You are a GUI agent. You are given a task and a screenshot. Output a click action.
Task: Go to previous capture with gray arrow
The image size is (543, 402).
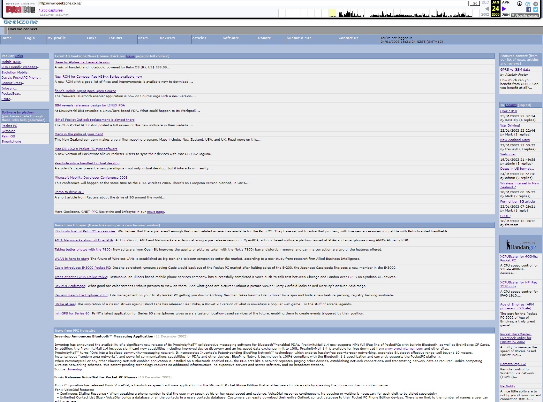point(487,9)
